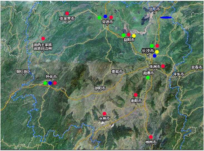Select the green marker below 怀化市

tap(45, 83)
